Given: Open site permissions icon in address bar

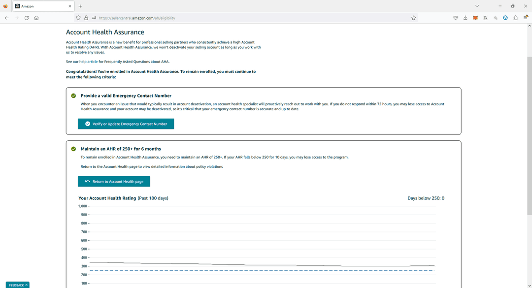Looking at the screenshot, I should tap(94, 18).
